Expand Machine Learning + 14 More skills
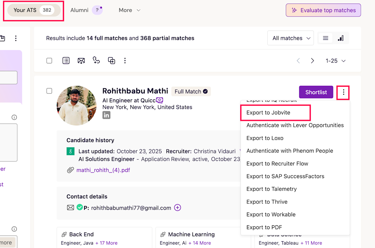 (x=200, y=243)
